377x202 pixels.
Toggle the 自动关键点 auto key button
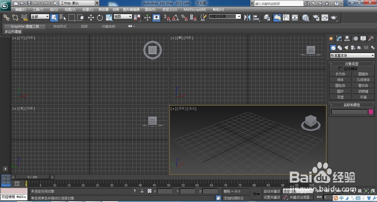pyautogui.click(x=271, y=191)
